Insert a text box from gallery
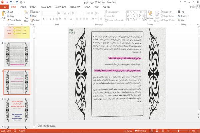The height and width of the screenshot is (133, 200). pyautogui.click(x=128, y=12)
